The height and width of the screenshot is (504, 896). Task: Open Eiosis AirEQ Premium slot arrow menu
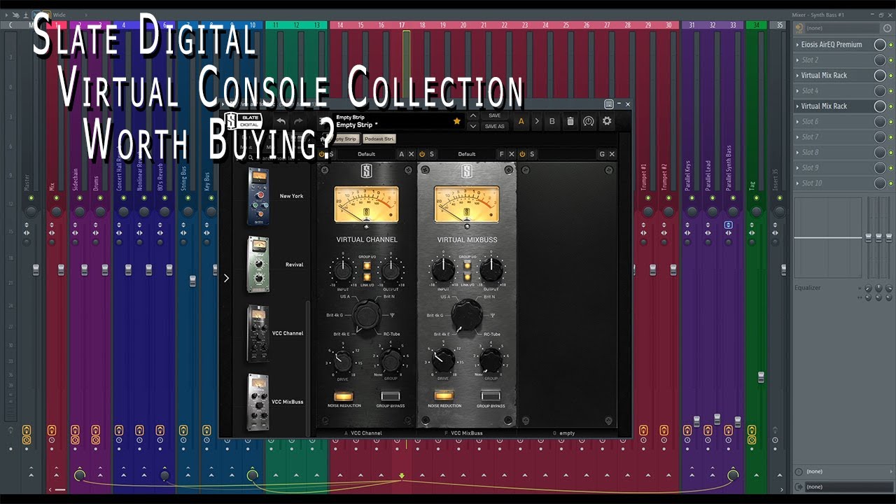797,45
